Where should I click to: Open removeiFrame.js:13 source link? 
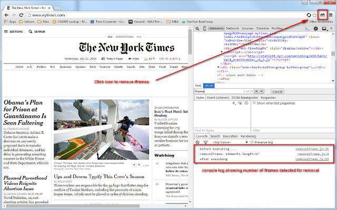(x=312, y=159)
